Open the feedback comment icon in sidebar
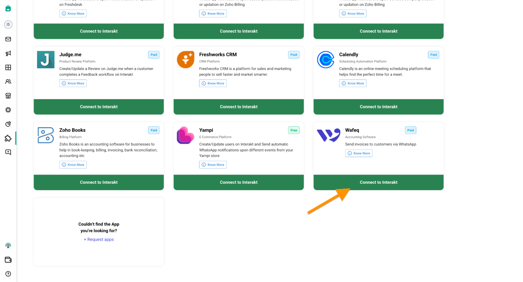The image size is (523, 282). pyautogui.click(x=8, y=152)
